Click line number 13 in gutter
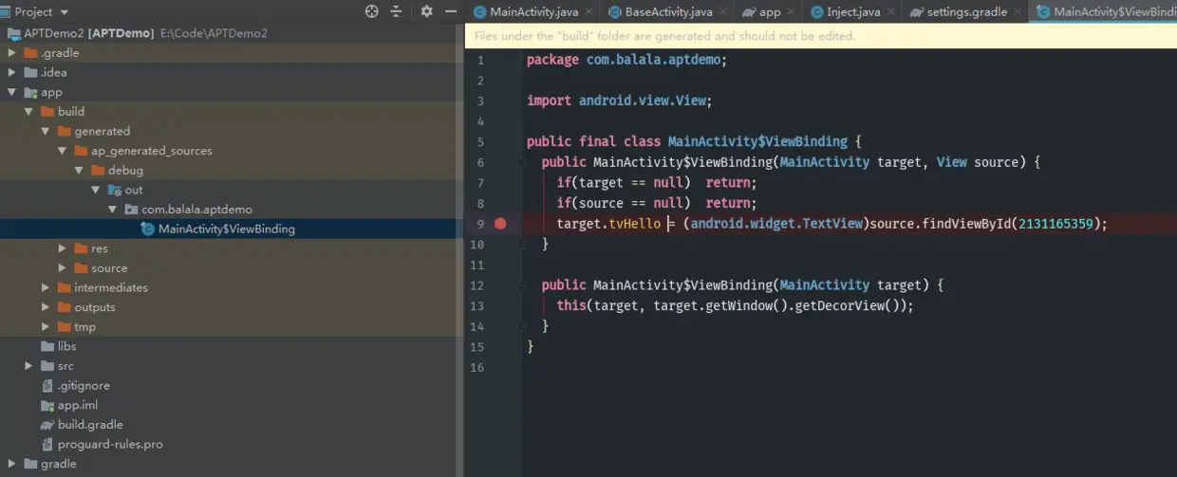This screenshot has width=1177, height=477. [476, 305]
